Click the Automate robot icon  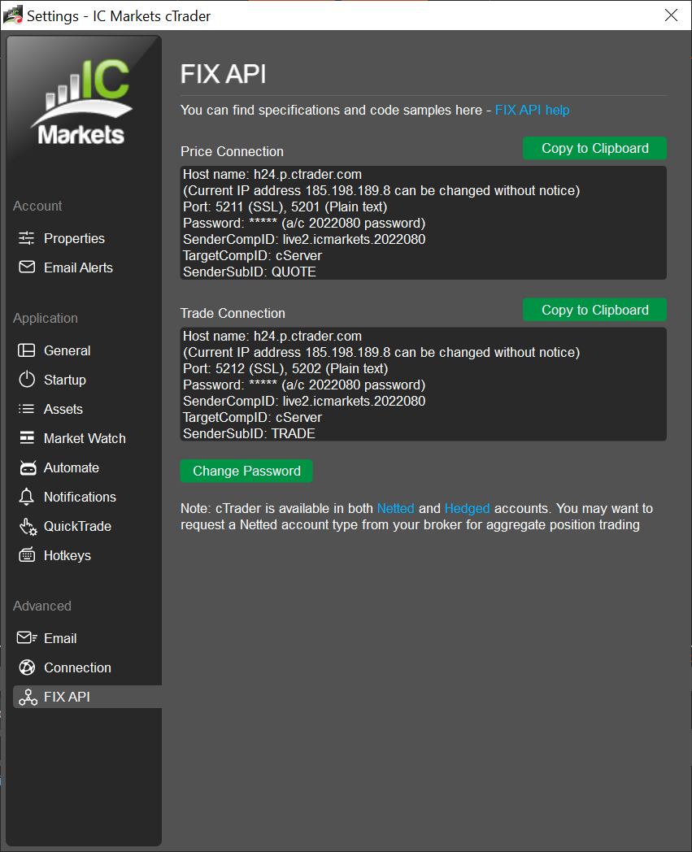tap(27, 467)
